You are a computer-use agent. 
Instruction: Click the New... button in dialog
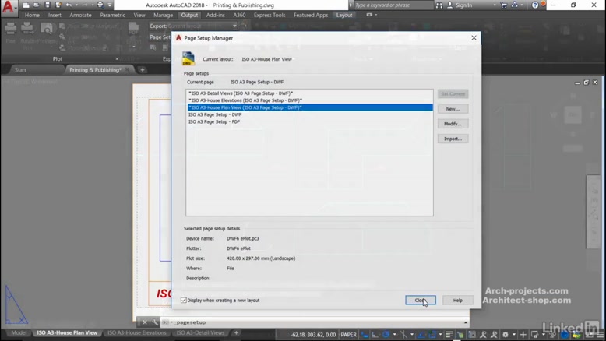[453, 109]
